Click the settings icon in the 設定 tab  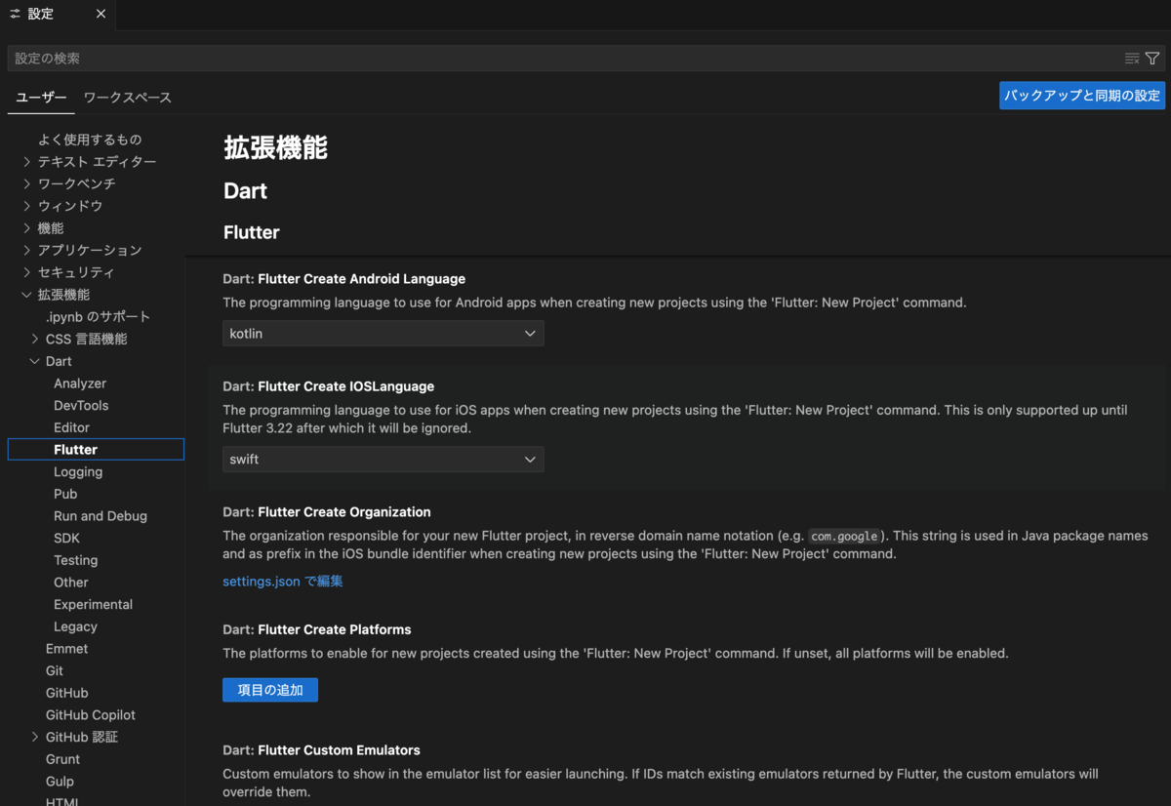coord(15,15)
